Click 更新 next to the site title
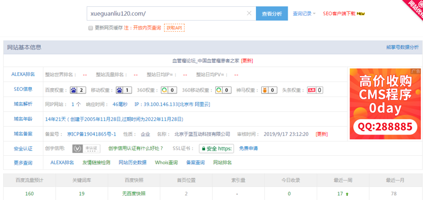The image size is (423, 200). pos(247,61)
